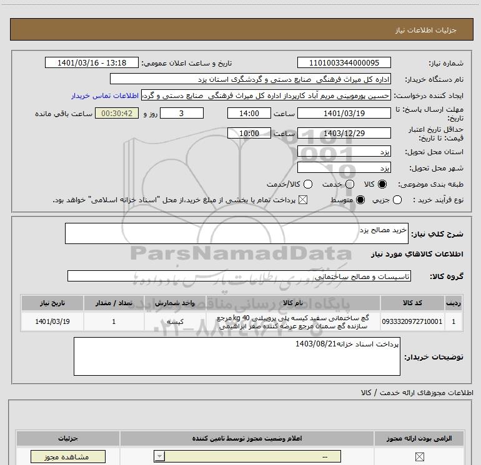
Task: Click the validity time 10:00 field
Action: pyautogui.click(x=249, y=134)
